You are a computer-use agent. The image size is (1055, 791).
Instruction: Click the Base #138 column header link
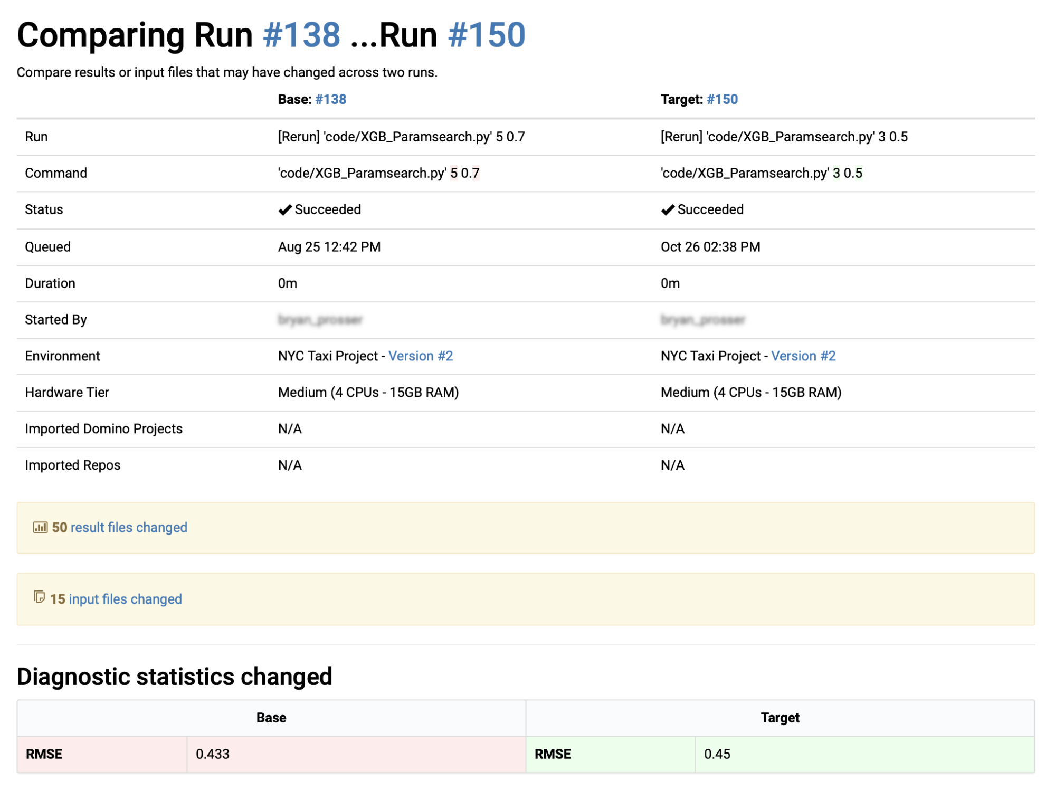tap(330, 99)
